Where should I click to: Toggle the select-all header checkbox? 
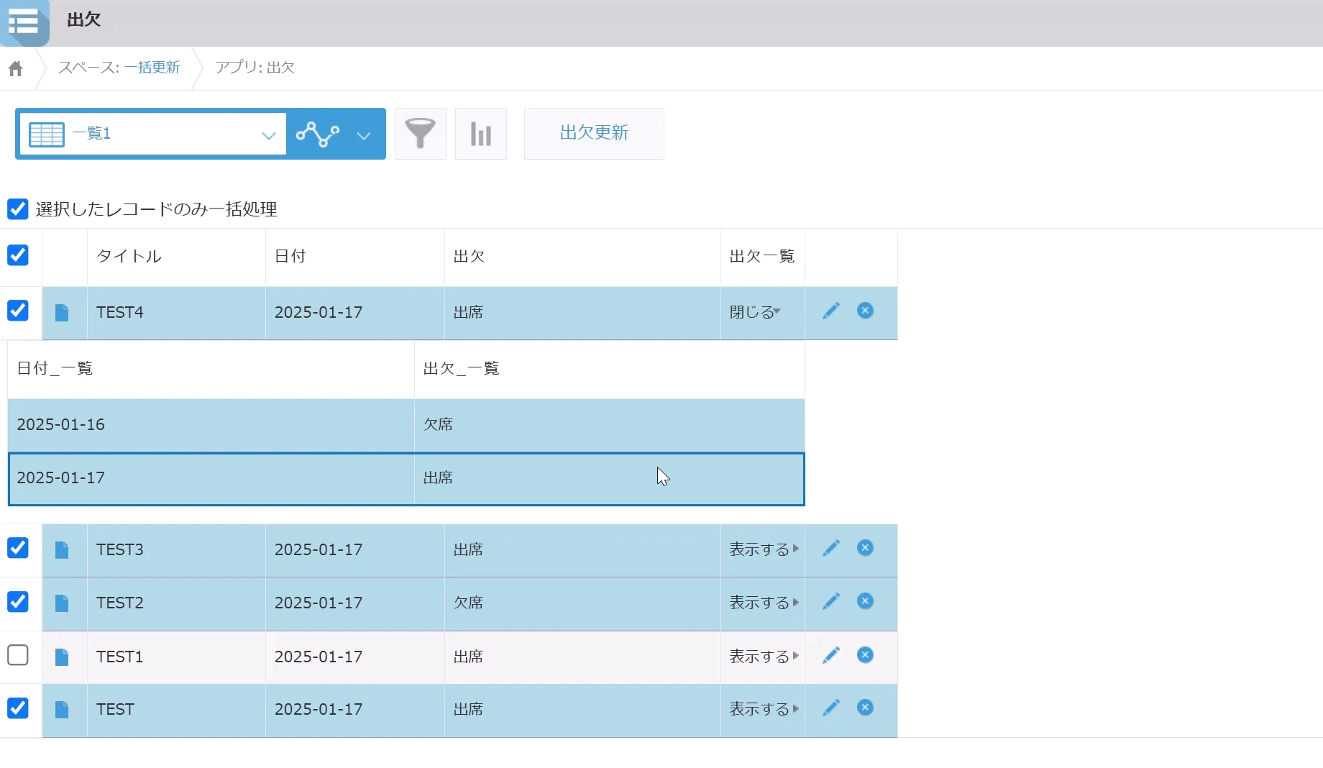pos(18,255)
